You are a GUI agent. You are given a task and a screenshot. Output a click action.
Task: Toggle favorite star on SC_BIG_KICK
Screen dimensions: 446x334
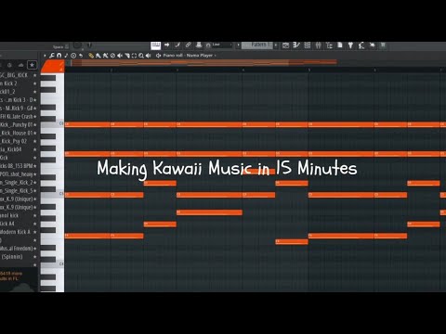[34, 75]
